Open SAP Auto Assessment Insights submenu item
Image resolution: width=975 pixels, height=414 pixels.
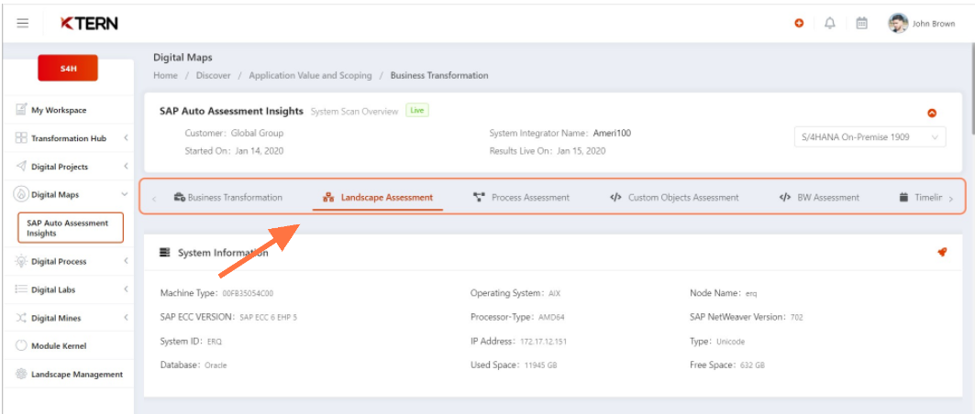71,228
